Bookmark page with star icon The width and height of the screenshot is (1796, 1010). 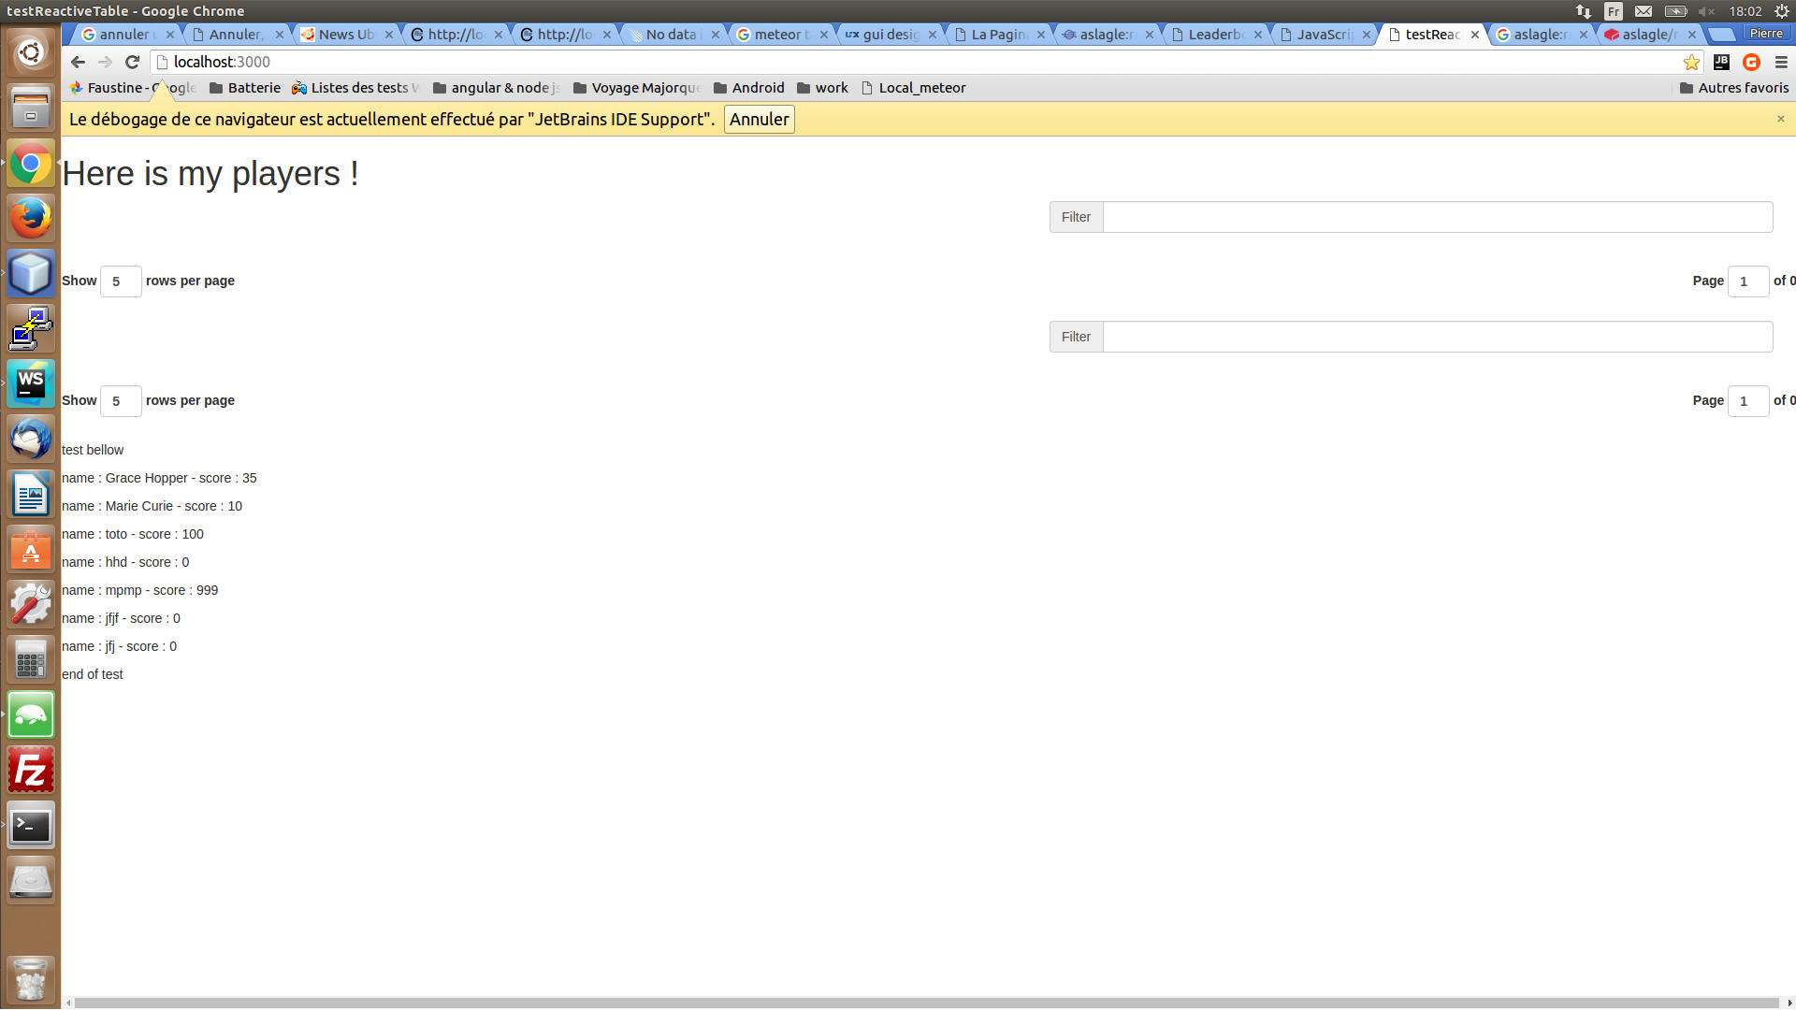(1691, 62)
